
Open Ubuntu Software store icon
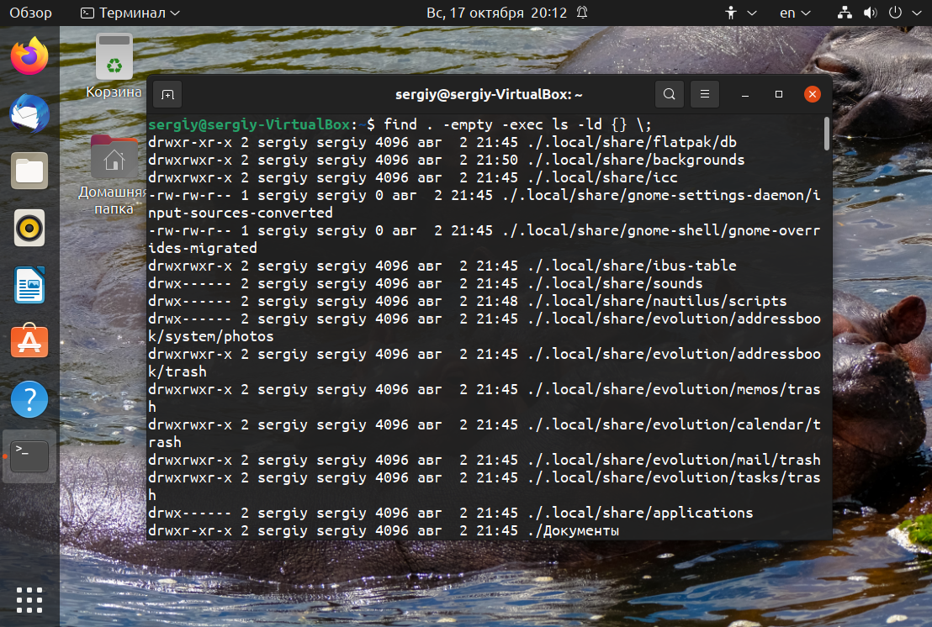[29, 341]
